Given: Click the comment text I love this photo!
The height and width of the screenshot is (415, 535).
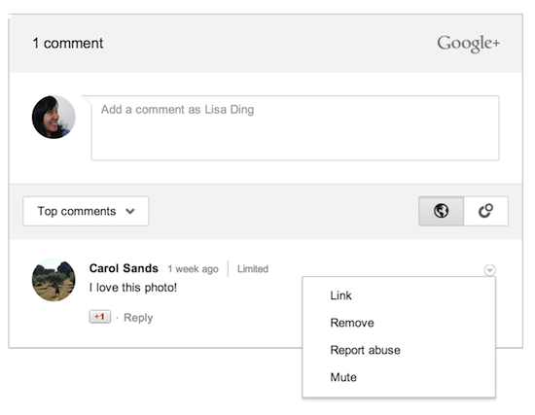Looking at the screenshot, I should [x=132, y=288].
